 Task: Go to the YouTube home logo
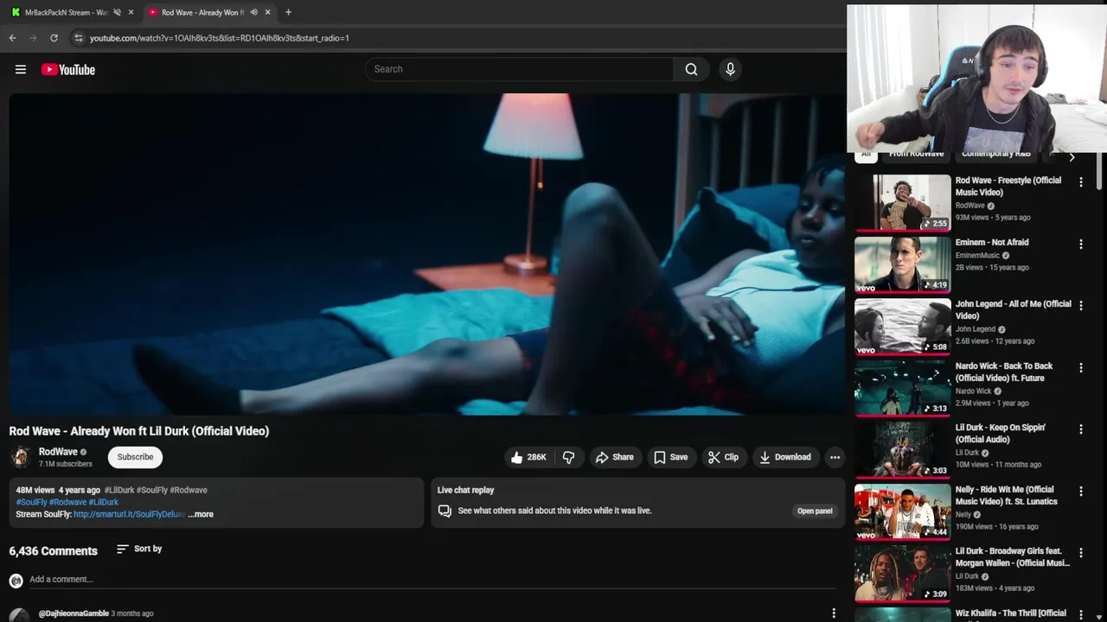67,69
